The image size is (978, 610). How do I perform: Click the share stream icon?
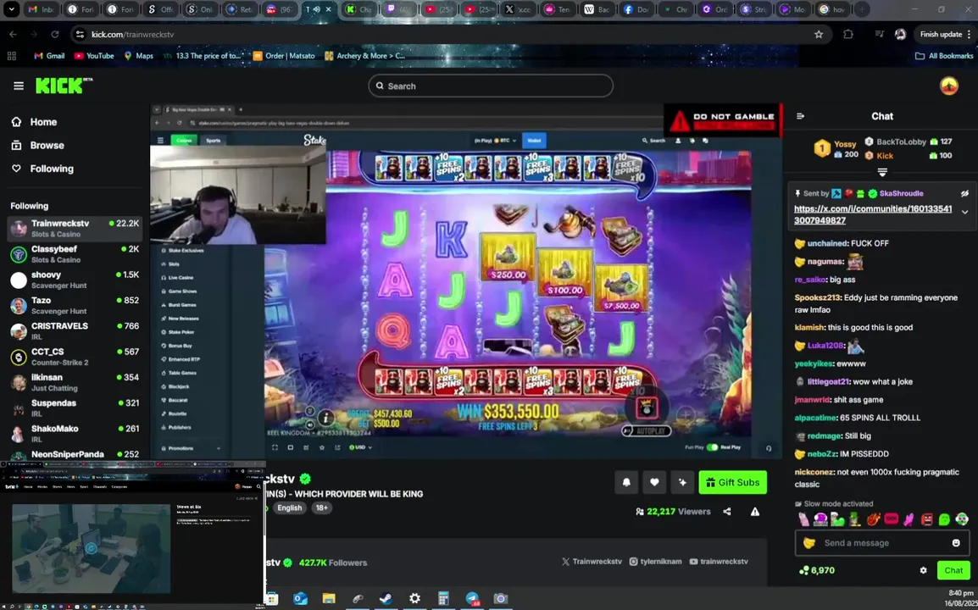727,512
